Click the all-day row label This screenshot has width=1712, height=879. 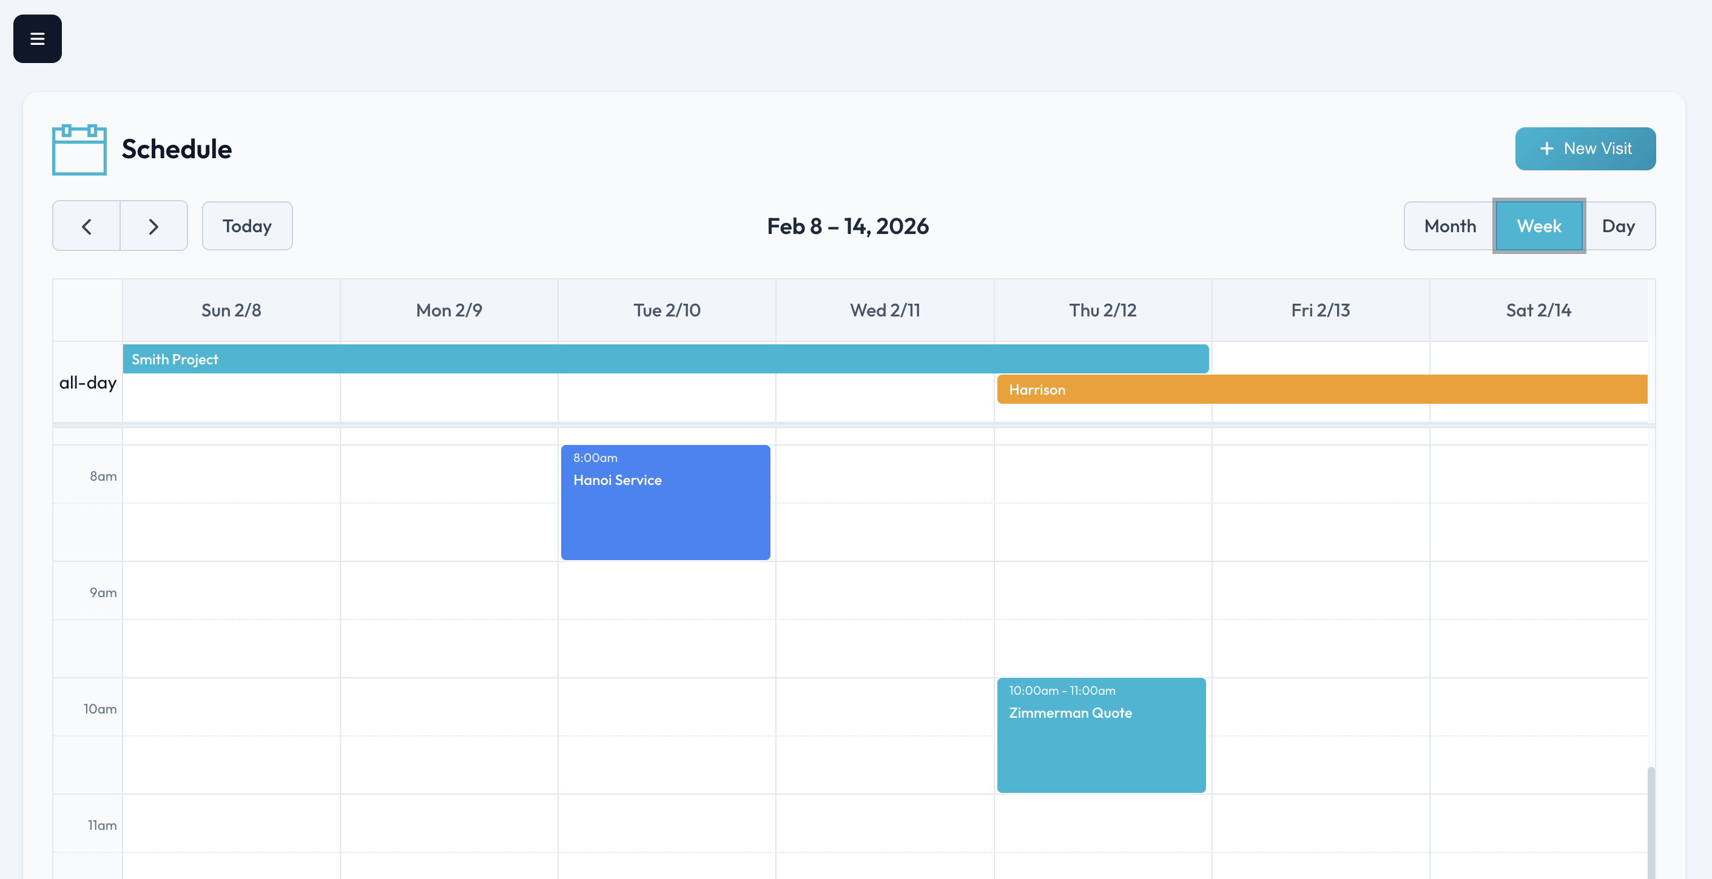(x=87, y=382)
